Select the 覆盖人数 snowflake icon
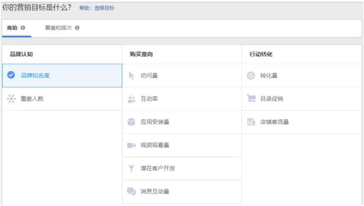364x206 pixels. [11, 98]
